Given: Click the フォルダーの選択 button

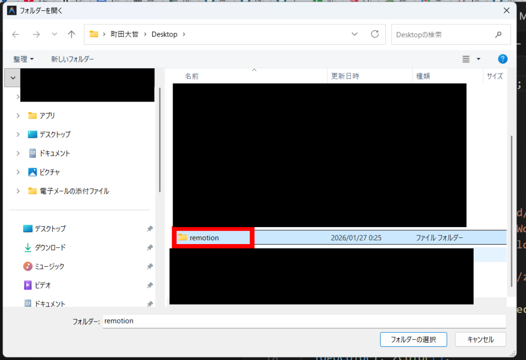Looking at the screenshot, I should pyautogui.click(x=413, y=339).
